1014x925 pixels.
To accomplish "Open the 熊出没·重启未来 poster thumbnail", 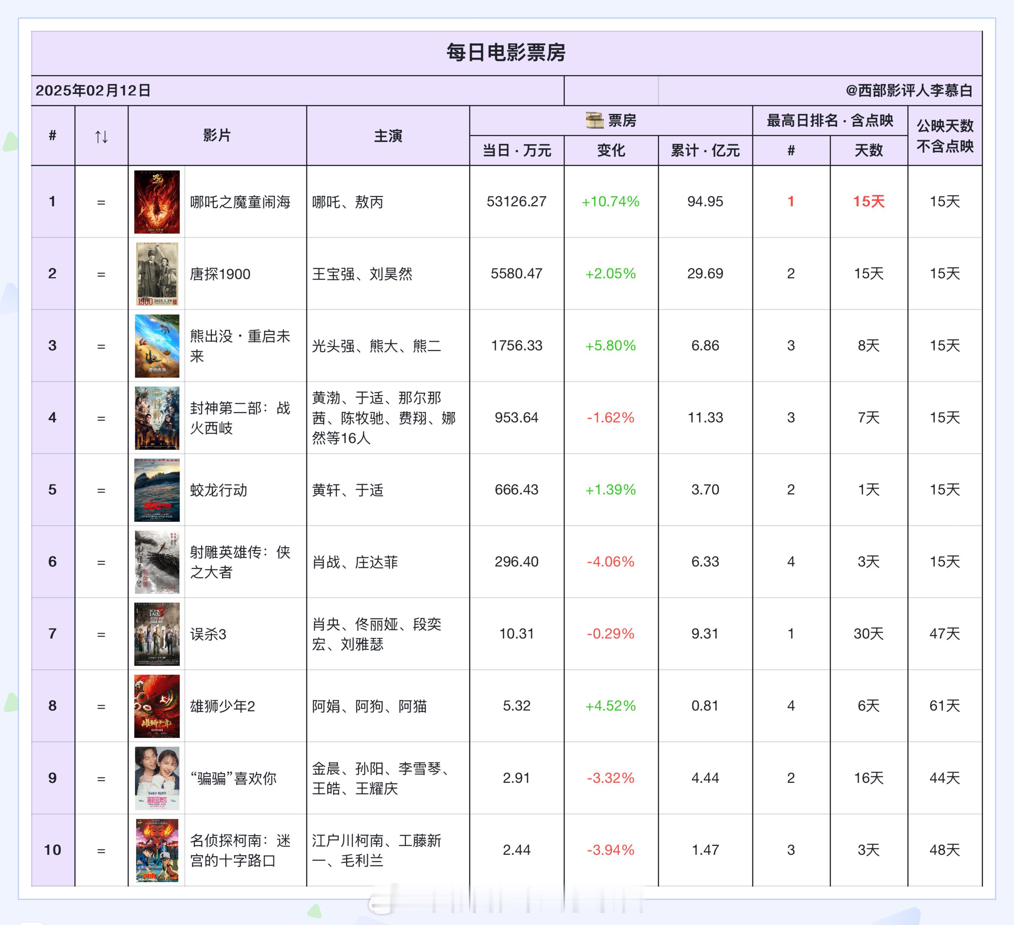I will [x=157, y=346].
